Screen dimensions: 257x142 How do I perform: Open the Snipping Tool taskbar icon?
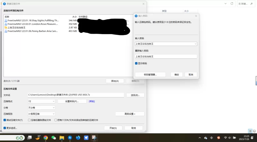[94, 138]
